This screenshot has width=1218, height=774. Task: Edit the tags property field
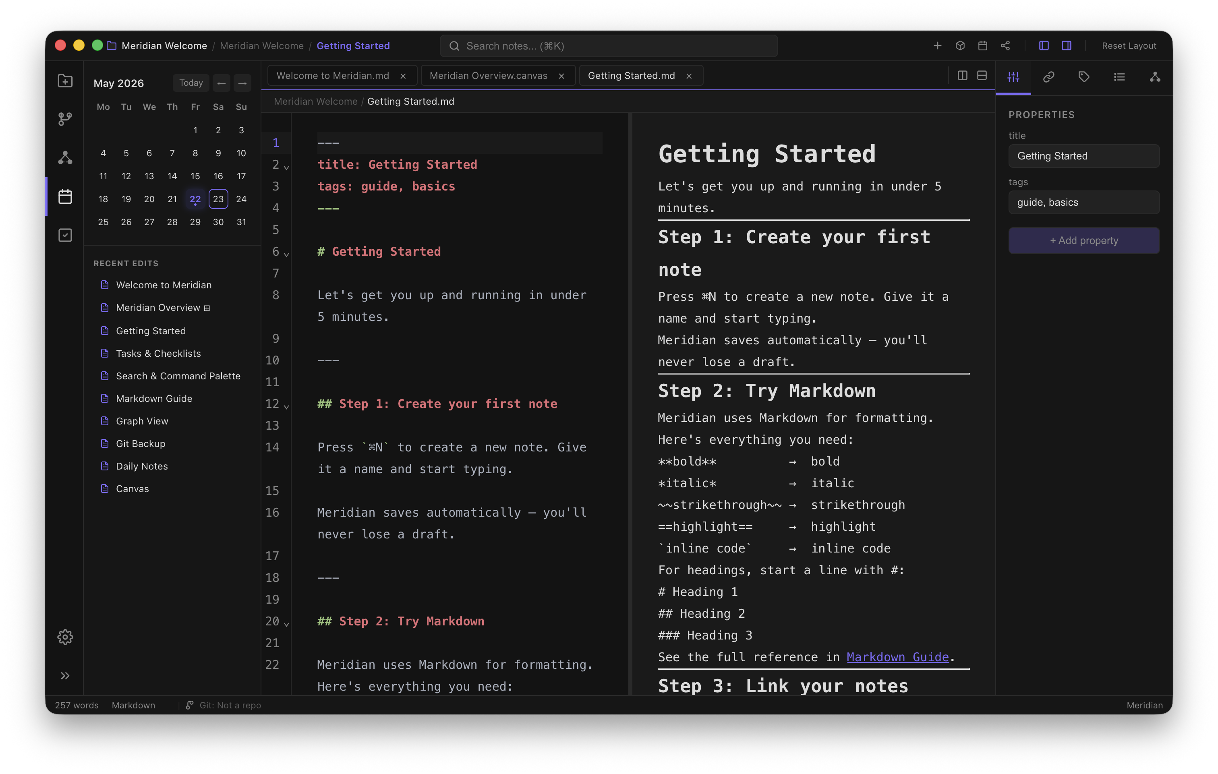tap(1084, 202)
